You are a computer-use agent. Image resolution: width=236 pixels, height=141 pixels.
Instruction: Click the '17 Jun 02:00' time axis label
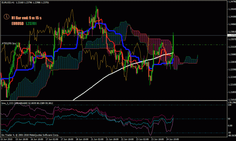coord(52,139)
